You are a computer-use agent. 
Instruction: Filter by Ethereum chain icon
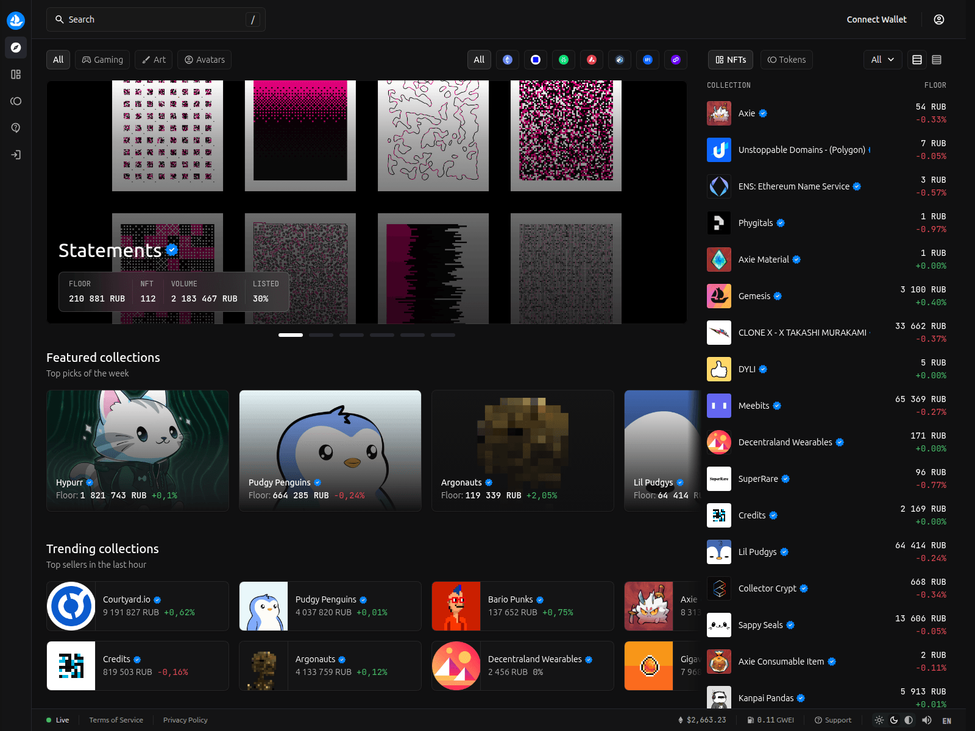(508, 60)
